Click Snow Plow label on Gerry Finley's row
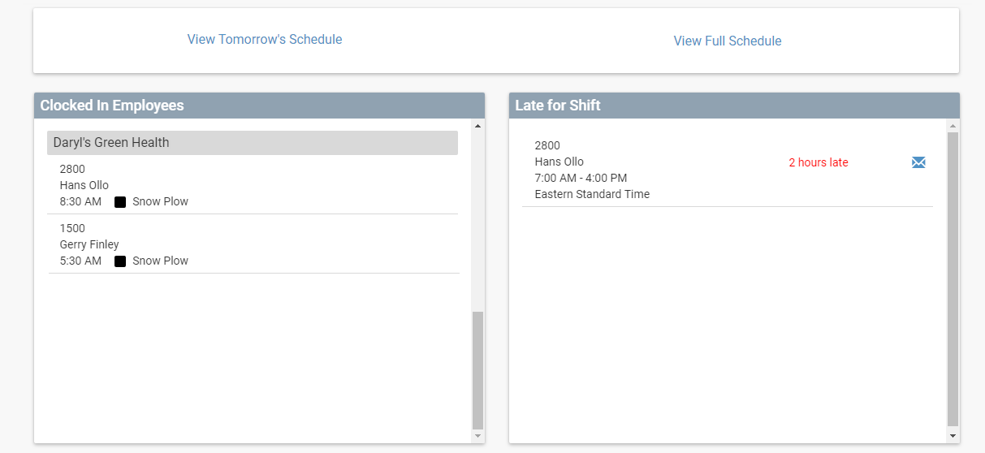Viewport: 985px width, 453px height. coord(160,261)
